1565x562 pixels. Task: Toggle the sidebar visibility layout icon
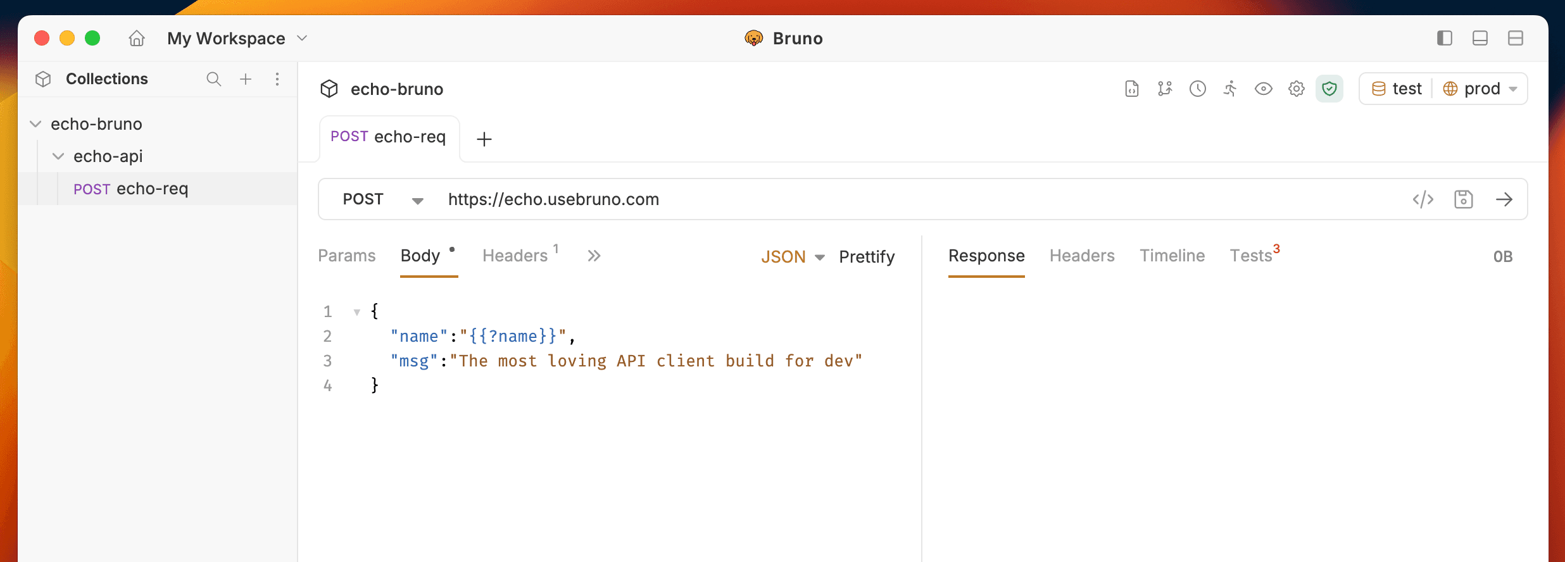(1444, 39)
